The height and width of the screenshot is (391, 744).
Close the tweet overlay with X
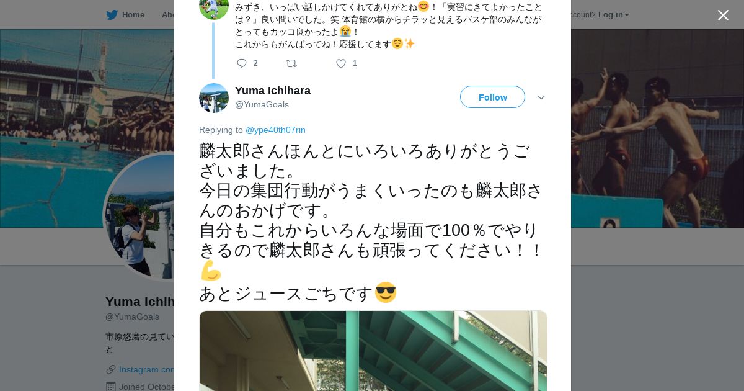tap(723, 15)
